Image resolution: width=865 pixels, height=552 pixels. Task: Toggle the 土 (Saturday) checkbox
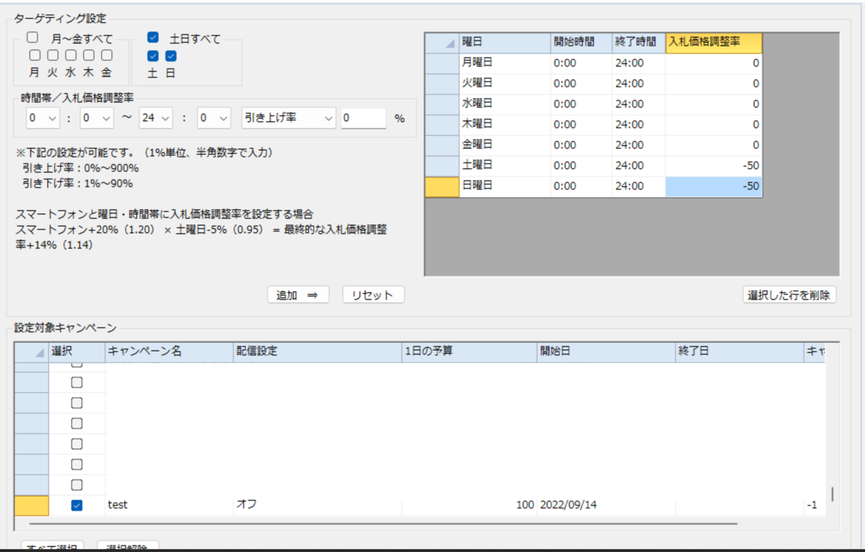pos(153,56)
